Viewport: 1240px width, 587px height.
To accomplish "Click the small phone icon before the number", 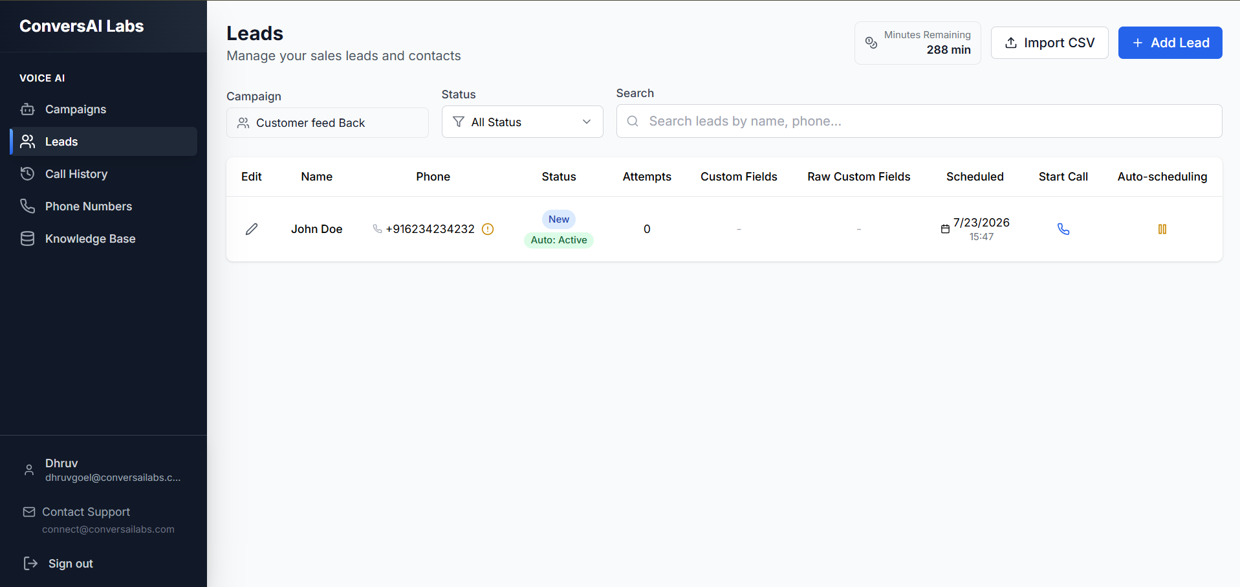I will tap(377, 229).
